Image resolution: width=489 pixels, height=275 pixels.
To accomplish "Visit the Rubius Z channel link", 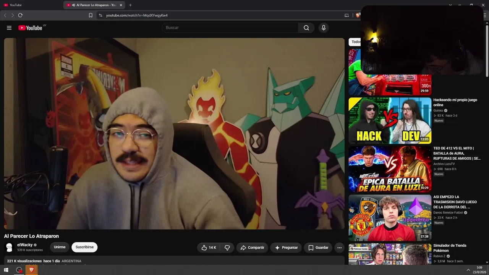I will pyautogui.click(x=439, y=256).
